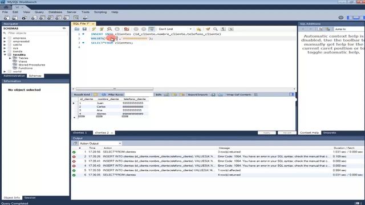This screenshot has height=205, width=365.
Task: Open the Don't Limit rows dropdown
Action: pos(175,29)
